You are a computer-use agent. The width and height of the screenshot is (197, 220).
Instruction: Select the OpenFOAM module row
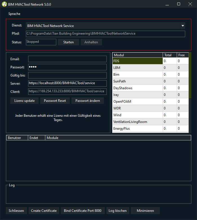click(150, 102)
